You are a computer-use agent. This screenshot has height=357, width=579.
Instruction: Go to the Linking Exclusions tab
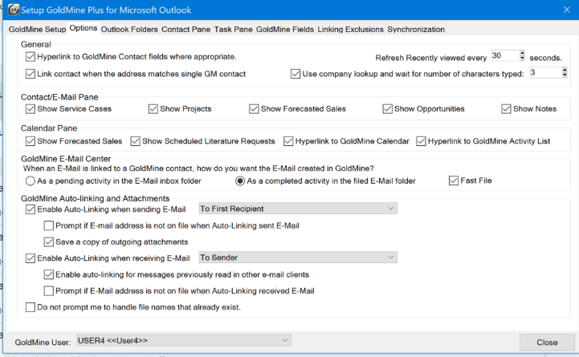pyautogui.click(x=350, y=30)
